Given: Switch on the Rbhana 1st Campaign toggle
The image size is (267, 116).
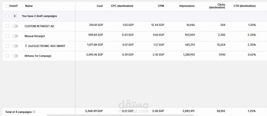Looking at the screenshot, I should (15, 56).
